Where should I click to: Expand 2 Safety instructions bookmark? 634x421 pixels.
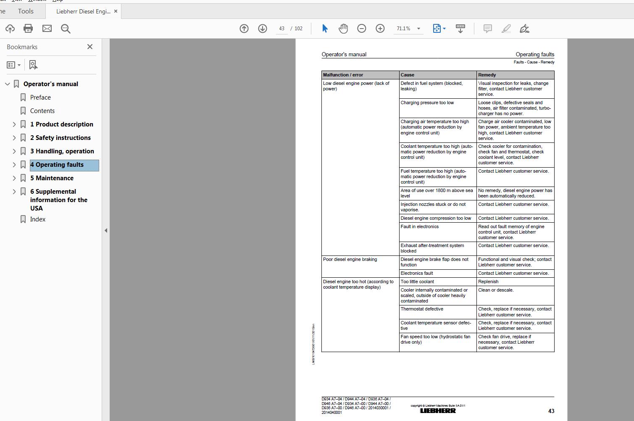(14, 138)
